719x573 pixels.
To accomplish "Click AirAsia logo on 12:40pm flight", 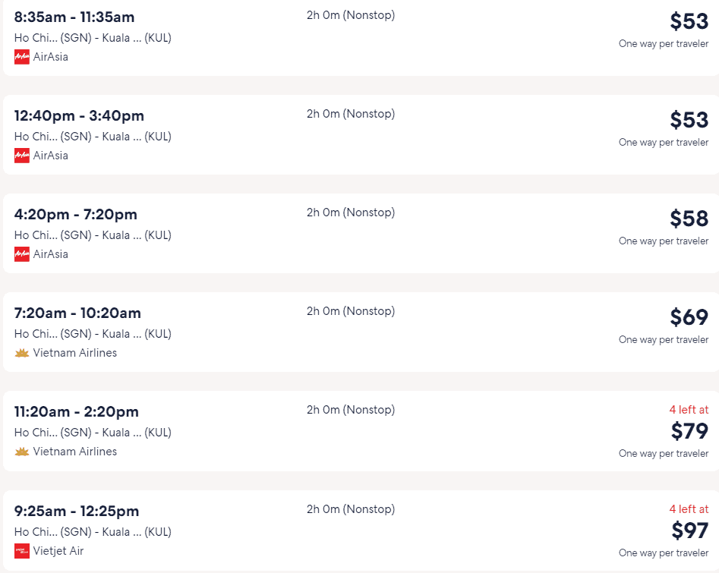I will (21, 156).
